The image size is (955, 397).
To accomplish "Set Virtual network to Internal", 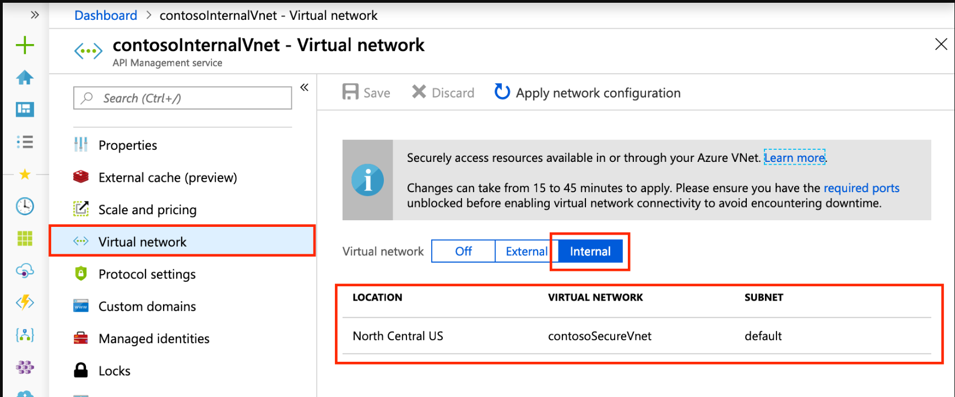I will pyautogui.click(x=590, y=251).
